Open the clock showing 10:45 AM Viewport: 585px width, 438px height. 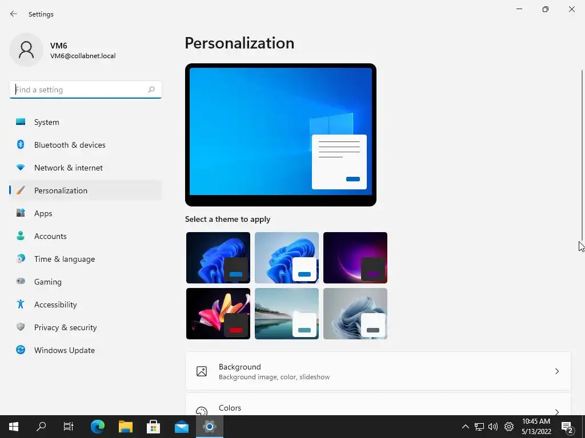(x=536, y=427)
